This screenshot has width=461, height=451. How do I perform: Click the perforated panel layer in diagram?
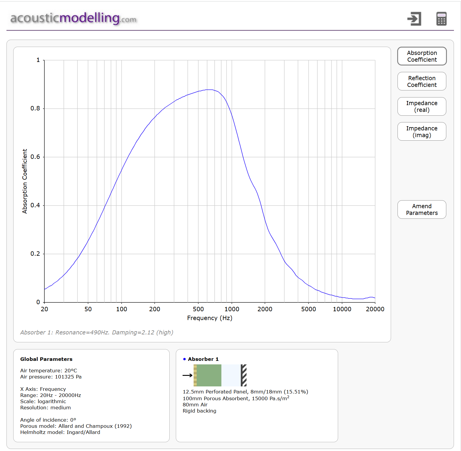coord(195,375)
